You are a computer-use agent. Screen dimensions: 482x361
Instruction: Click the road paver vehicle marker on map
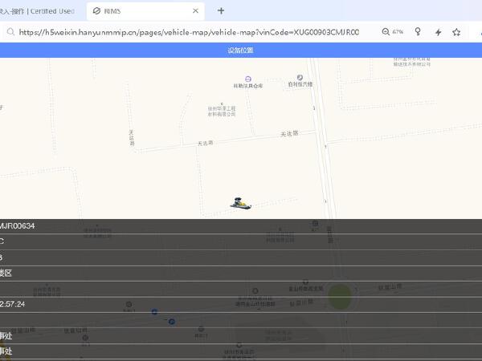(241, 203)
